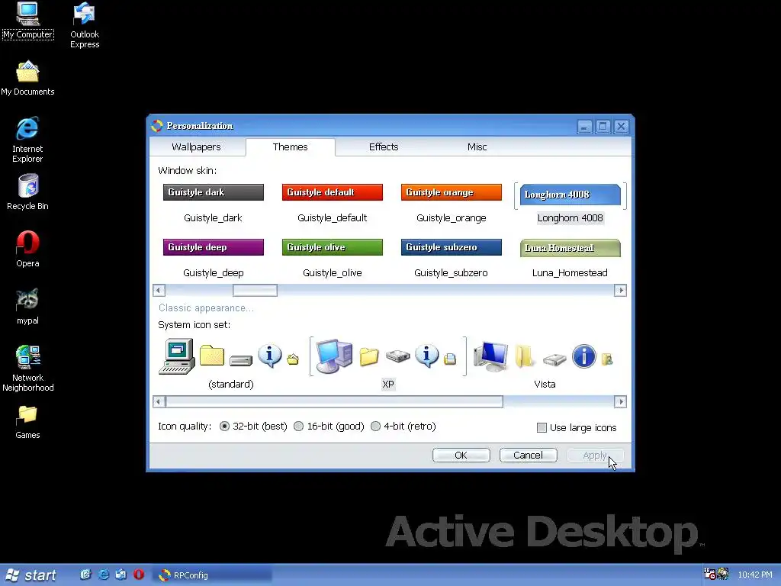
Task: Click Personalization title bar icon
Action: 157,126
